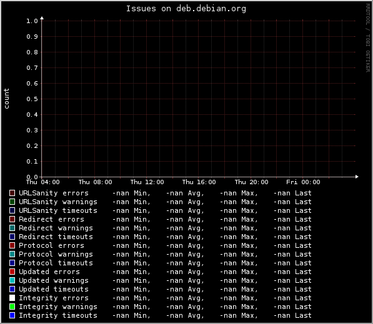Click the URLSanity errors color swatch
The height and width of the screenshot is (324, 373).
click(12, 193)
